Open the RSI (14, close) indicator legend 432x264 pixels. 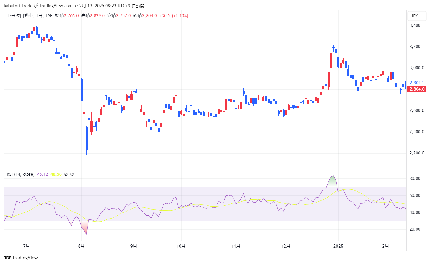(20, 174)
